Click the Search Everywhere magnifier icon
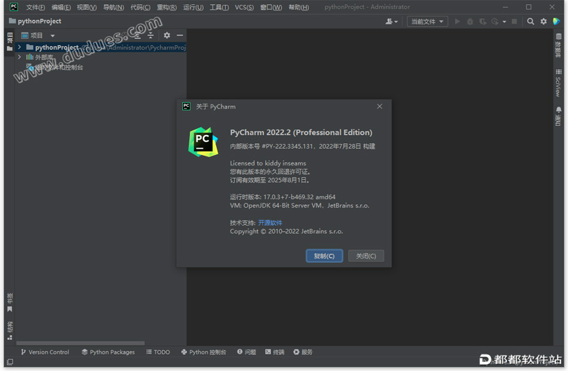Screen dimensions: 568x371 pyautogui.click(x=531, y=21)
